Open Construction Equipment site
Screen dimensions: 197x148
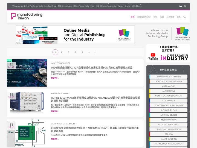pos(168,96)
